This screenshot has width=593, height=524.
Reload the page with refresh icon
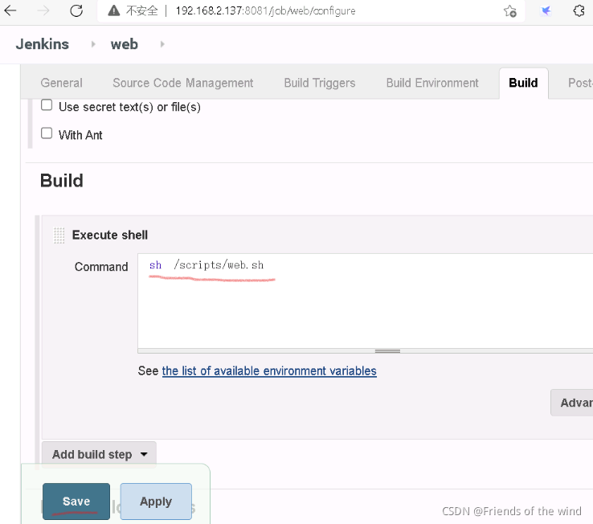pyautogui.click(x=76, y=10)
